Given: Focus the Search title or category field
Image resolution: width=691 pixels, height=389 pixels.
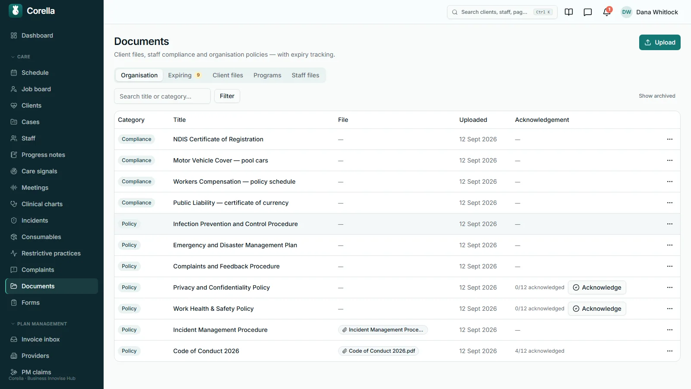Looking at the screenshot, I should coord(162,96).
